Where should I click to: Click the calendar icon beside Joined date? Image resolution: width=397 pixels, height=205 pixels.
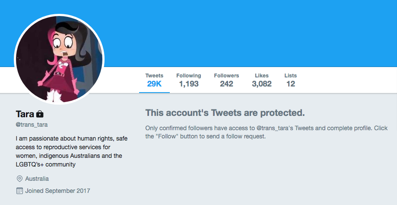(19, 191)
